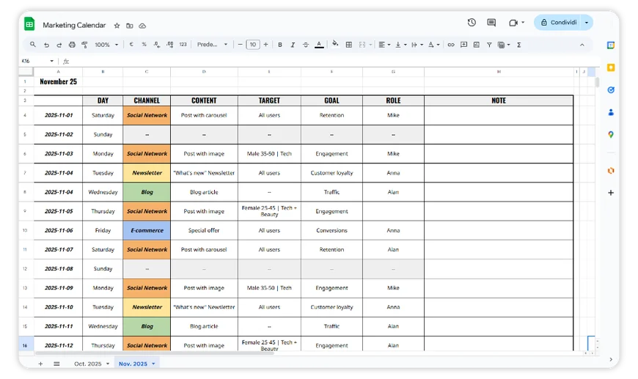Open the comments panel icon
Image resolution: width=638 pixels, height=379 pixels.
pos(491,23)
